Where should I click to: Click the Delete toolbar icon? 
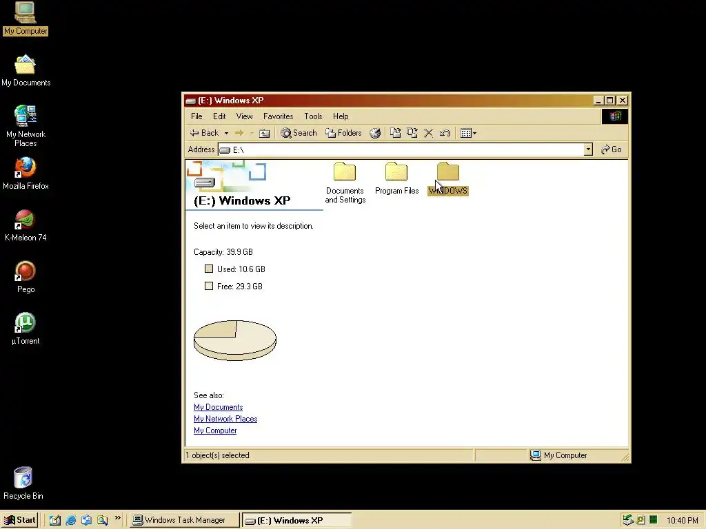click(x=429, y=133)
